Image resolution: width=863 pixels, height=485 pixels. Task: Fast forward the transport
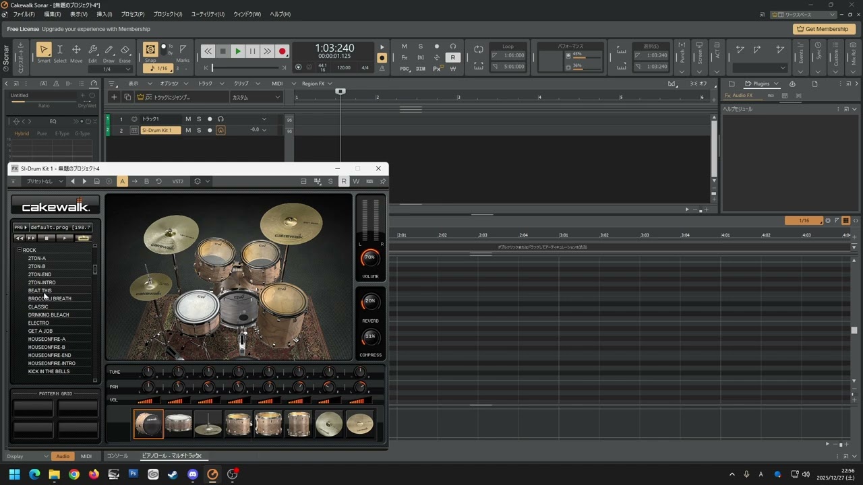[268, 51]
